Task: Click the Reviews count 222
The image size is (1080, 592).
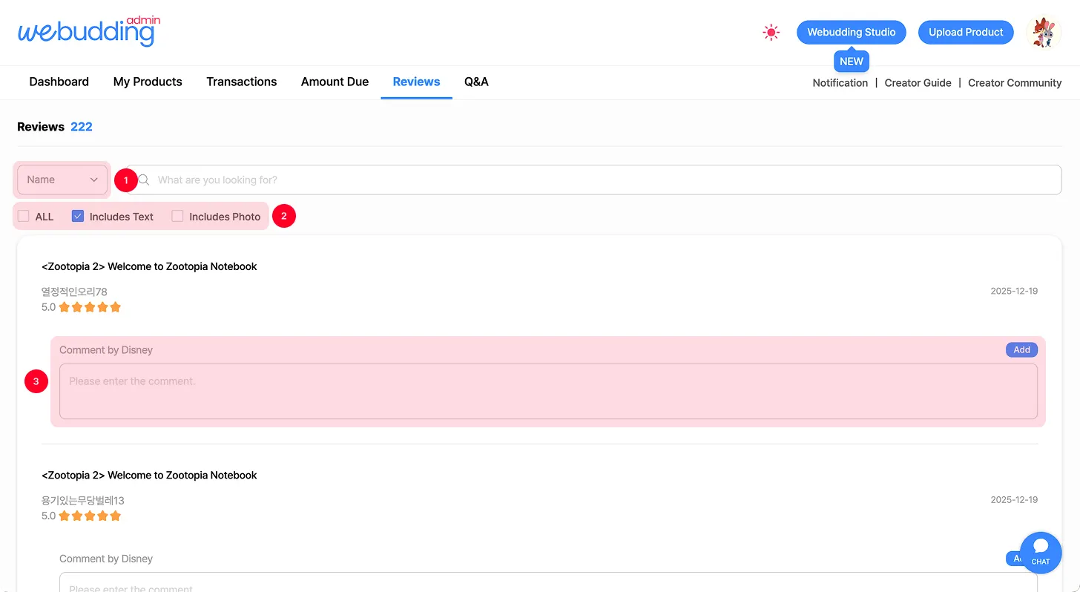Action: [82, 127]
